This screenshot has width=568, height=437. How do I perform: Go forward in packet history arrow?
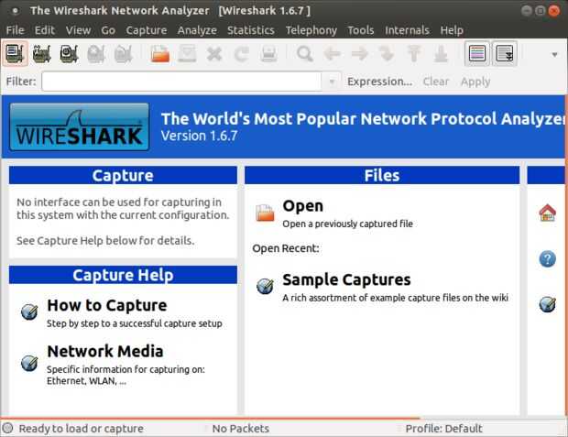click(x=359, y=54)
